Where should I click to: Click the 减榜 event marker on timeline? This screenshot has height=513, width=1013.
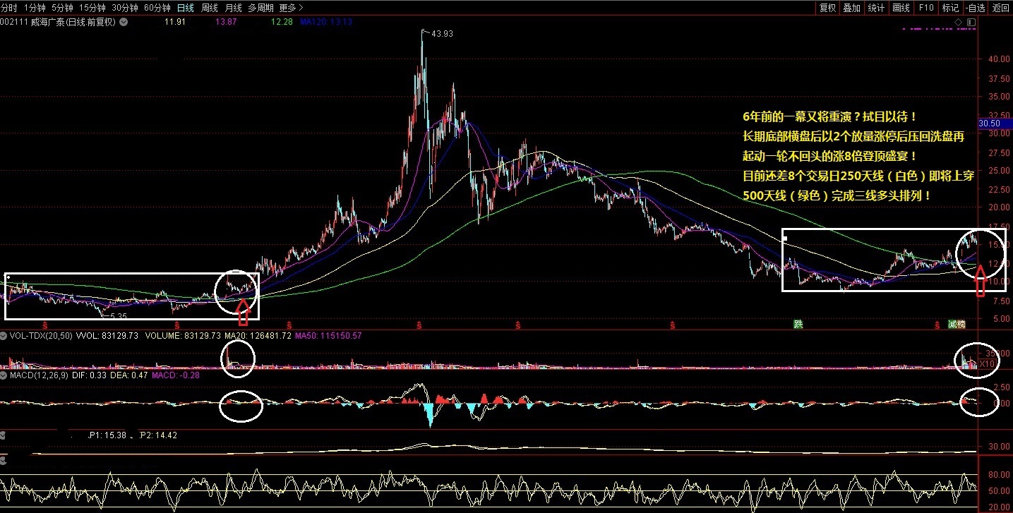(x=957, y=325)
